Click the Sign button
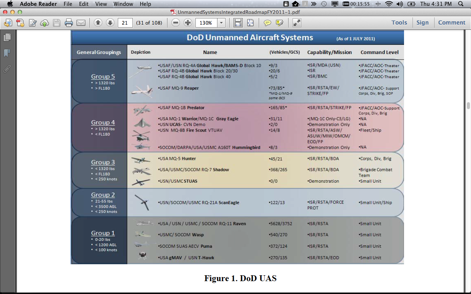The image size is (471, 294). (422, 22)
